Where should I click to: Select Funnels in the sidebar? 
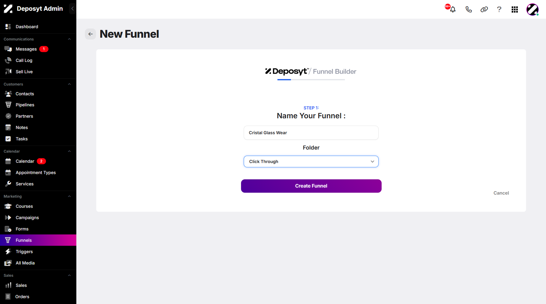(38, 240)
